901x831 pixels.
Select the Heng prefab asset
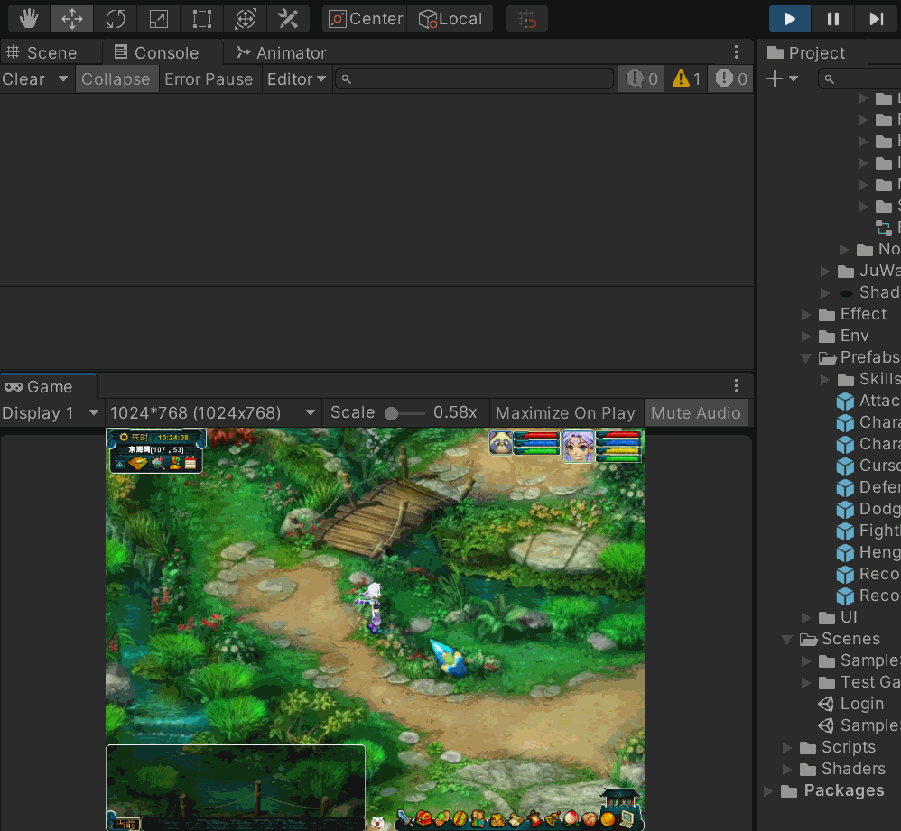tap(868, 553)
